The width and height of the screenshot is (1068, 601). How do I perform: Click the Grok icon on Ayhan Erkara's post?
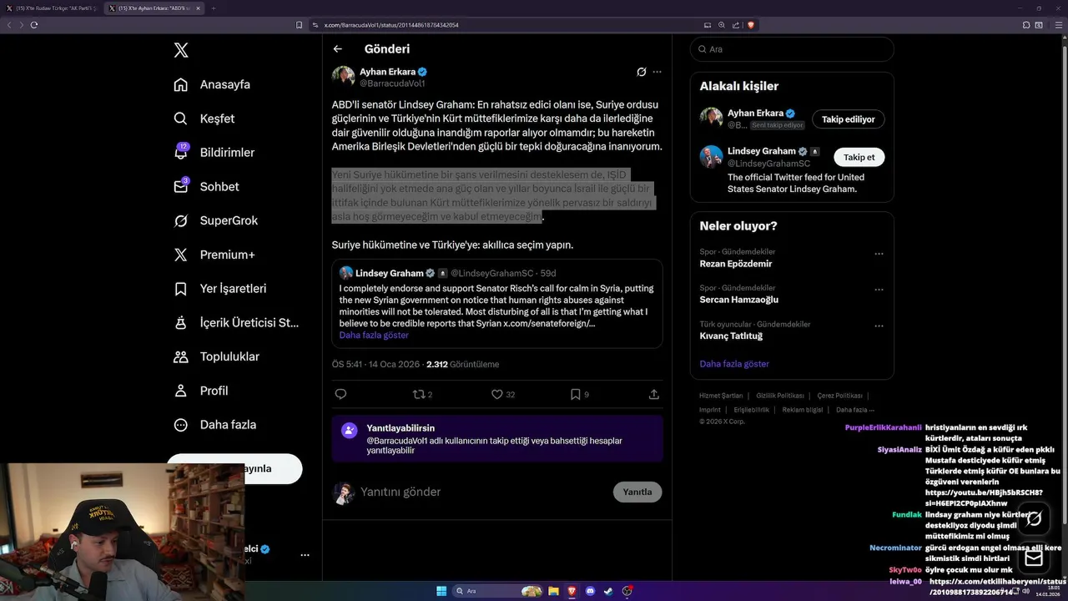641,72
